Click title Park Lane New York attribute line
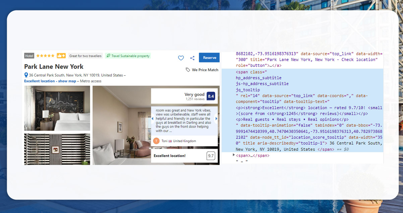 [307, 59]
